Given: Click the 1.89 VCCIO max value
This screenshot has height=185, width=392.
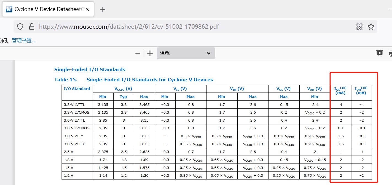Looking at the screenshot, I should click(x=144, y=160).
